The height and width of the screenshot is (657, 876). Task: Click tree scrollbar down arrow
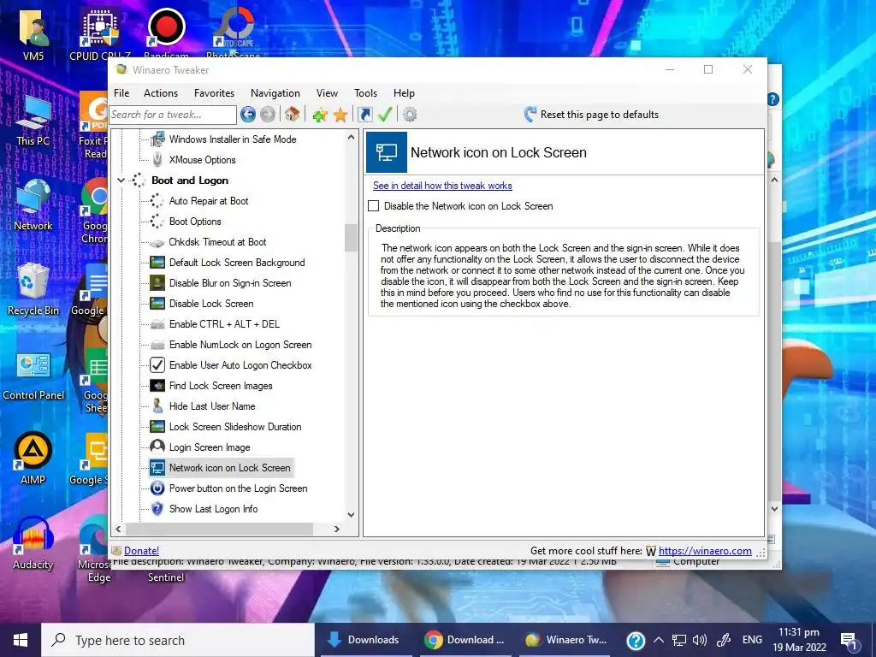click(351, 514)
